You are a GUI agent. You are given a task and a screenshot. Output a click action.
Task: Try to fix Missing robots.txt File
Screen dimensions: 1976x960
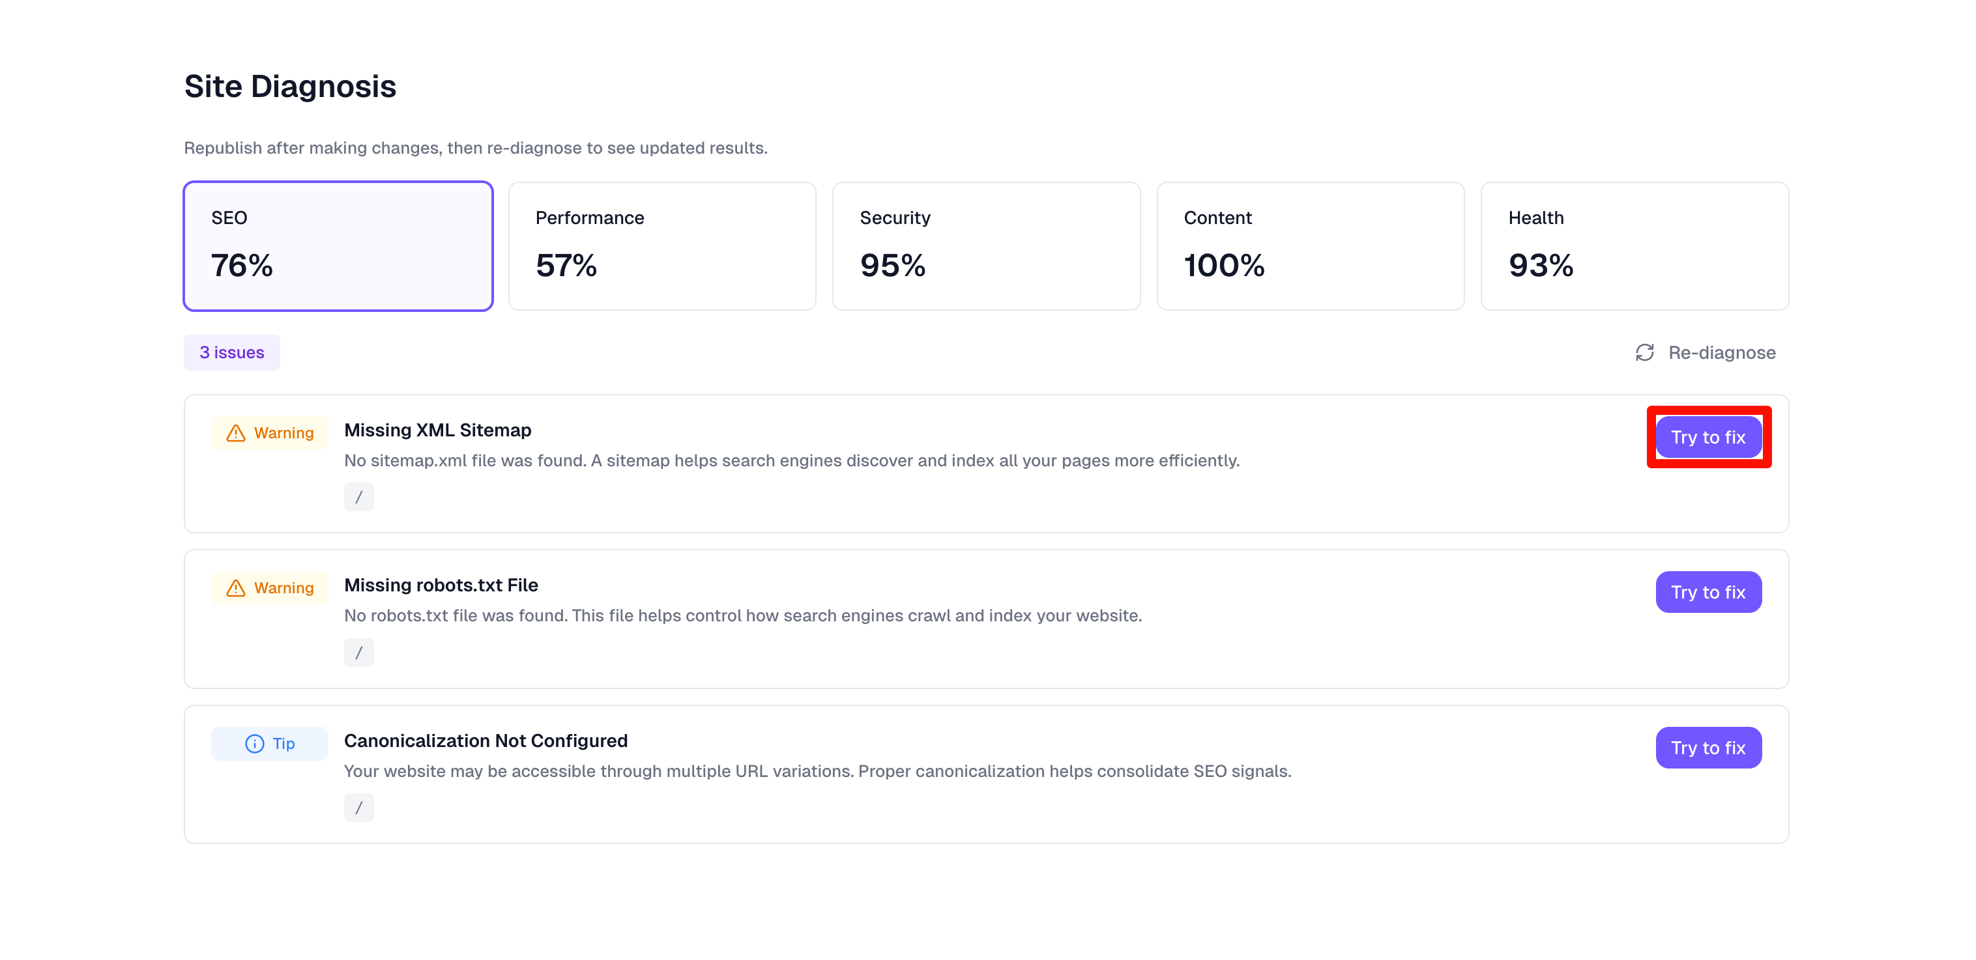coord(1708,592)
